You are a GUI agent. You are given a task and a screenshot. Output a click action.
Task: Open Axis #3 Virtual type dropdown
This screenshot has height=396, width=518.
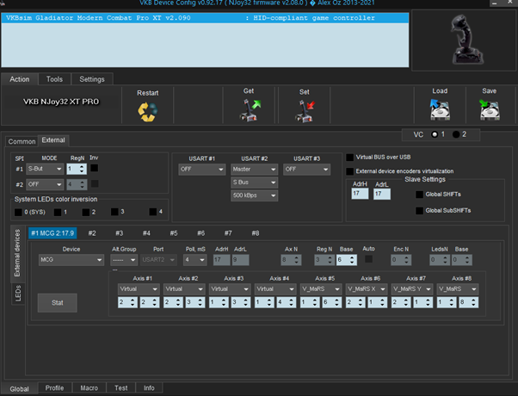click(x=230, y=289)
